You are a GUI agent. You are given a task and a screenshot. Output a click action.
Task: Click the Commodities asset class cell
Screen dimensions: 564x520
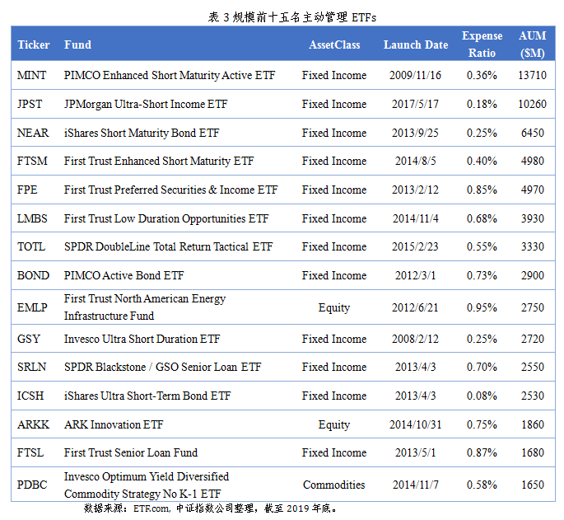(334, 485)
